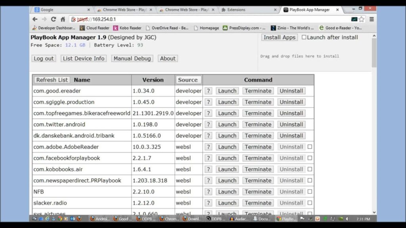Close the Google tab
Screen dimensions: 406x228
coord(88,10)
